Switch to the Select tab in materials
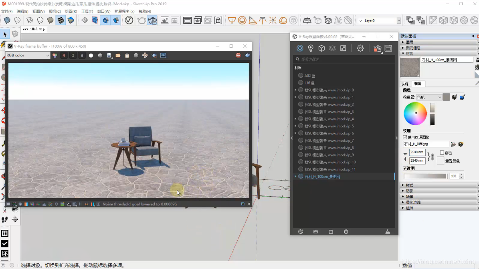This screenshot has height=269, width=479. pyautogui.click(x=405, y=84)
